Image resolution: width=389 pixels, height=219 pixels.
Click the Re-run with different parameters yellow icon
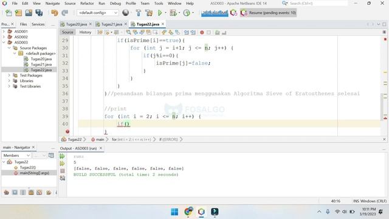62,164
